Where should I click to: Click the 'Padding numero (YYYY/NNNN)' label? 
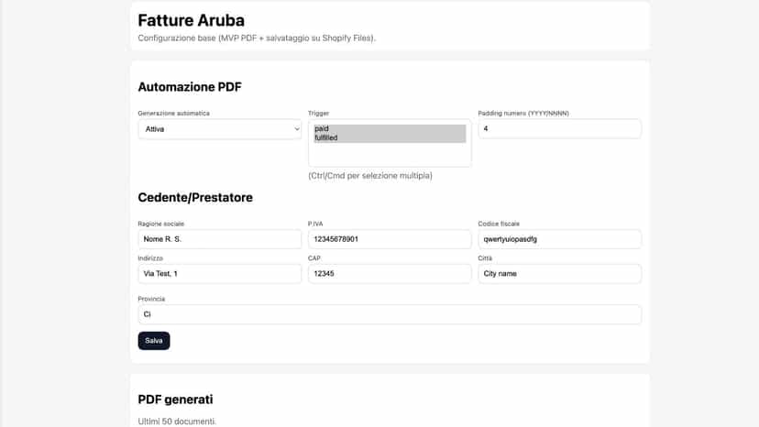point(523,114)
